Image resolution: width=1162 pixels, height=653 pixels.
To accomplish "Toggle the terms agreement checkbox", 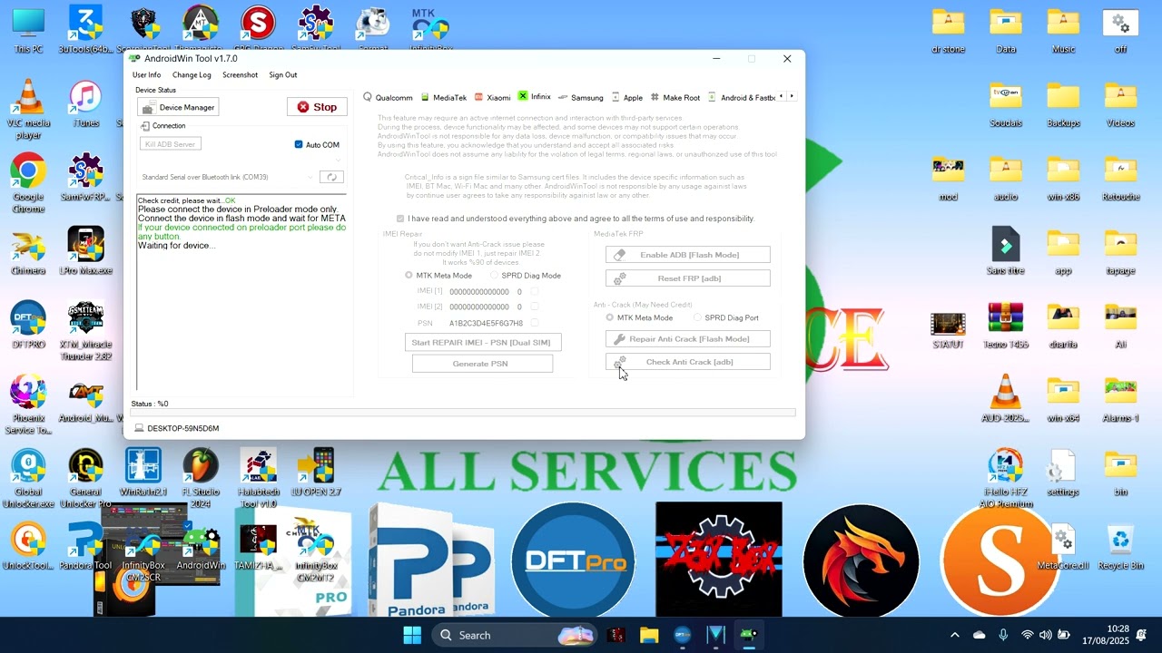I will point(400,219).
